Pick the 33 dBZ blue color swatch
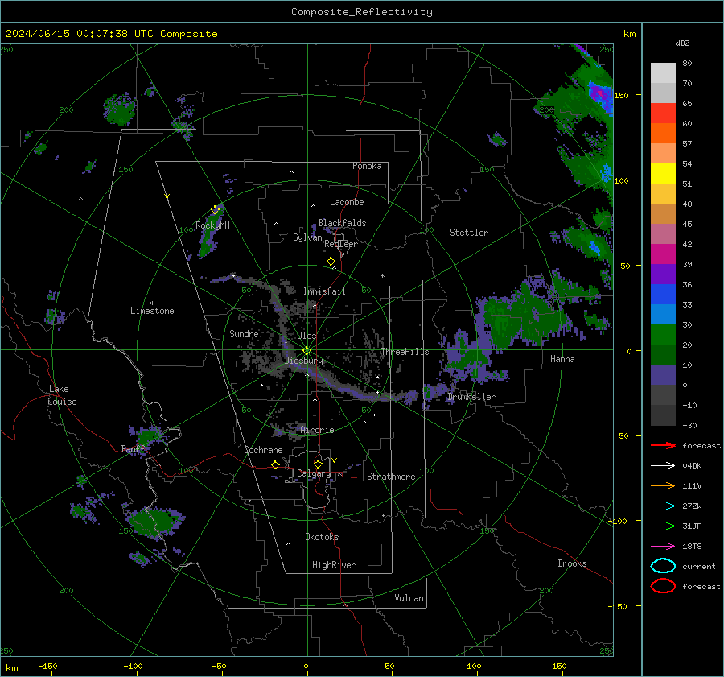 coord(663,314)
